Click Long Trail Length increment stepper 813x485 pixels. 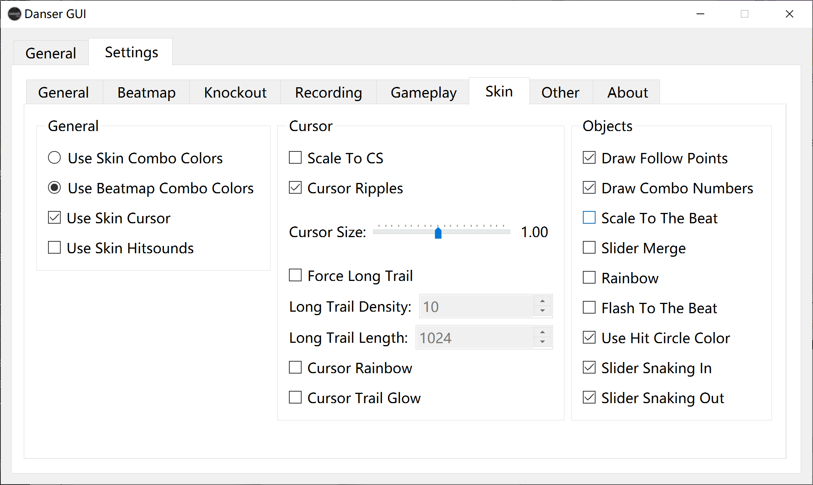tap(543, 331)
